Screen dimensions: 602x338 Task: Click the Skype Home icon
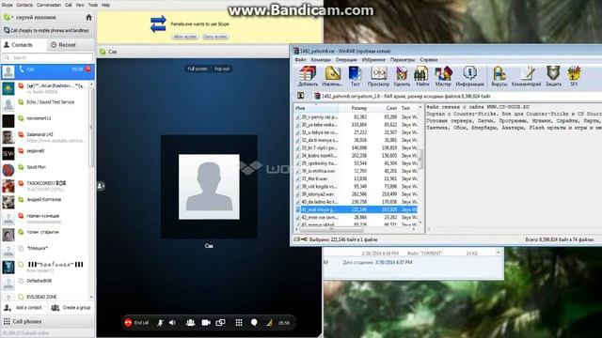click(88, 17)
